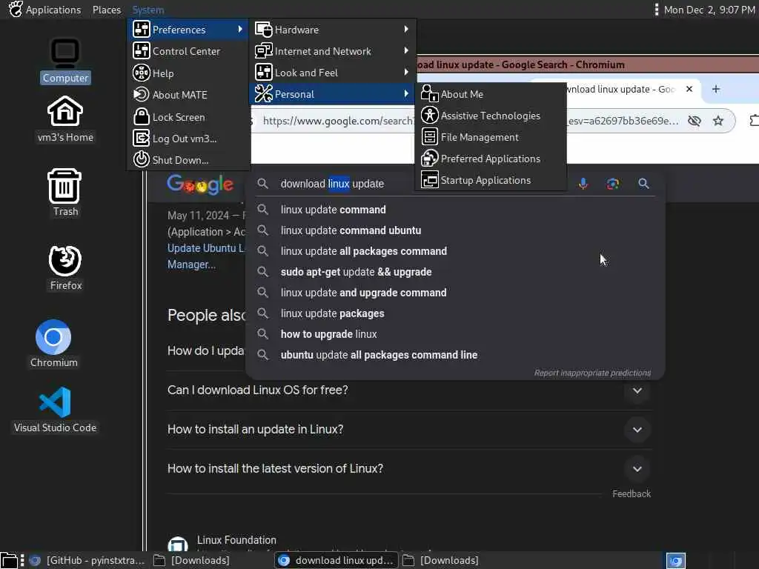This screenshot has width=759, height=569.
Task: Click the top panel handle dots near clock
Action: pyautogui.click(x=657, y=9)
